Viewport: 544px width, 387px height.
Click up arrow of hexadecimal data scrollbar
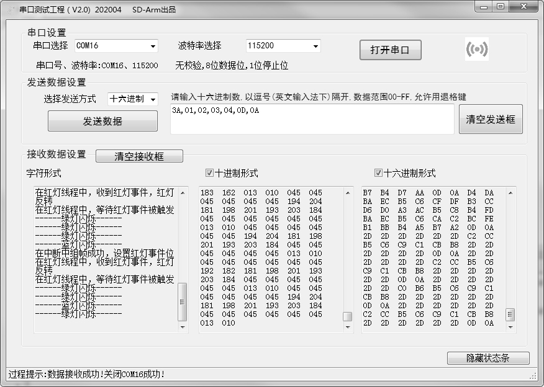click(x=510, y=192)
